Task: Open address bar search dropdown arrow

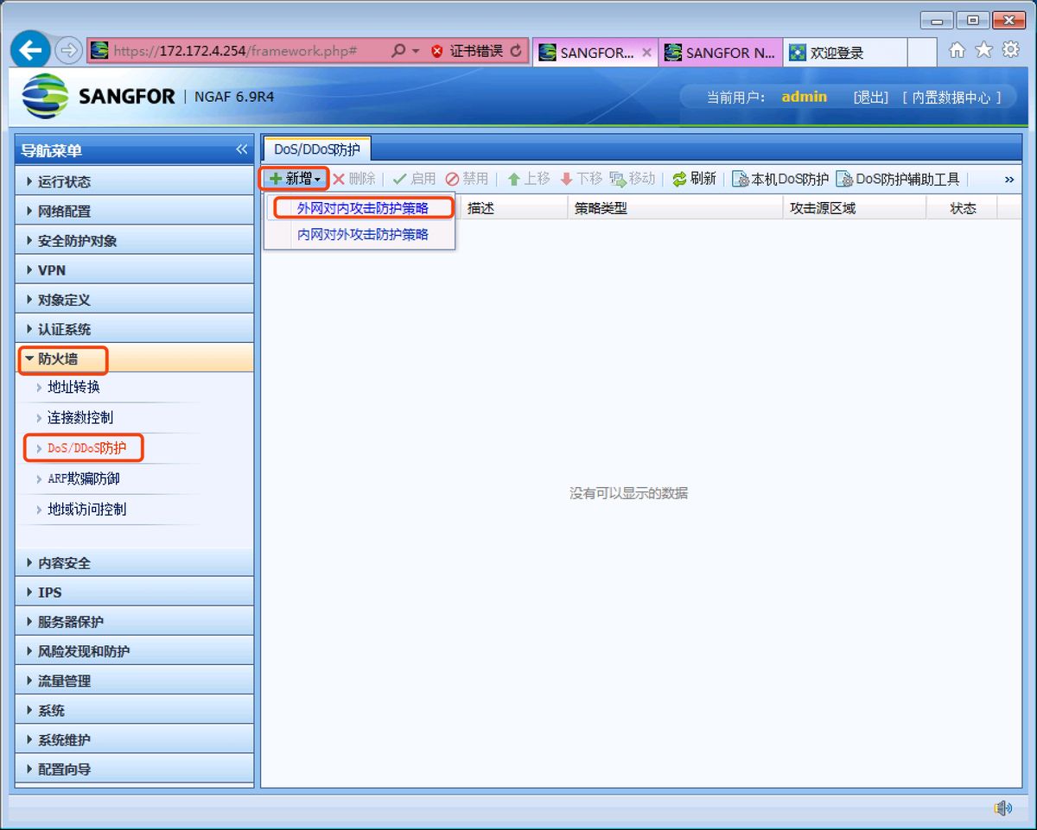Action: [416, 52]
